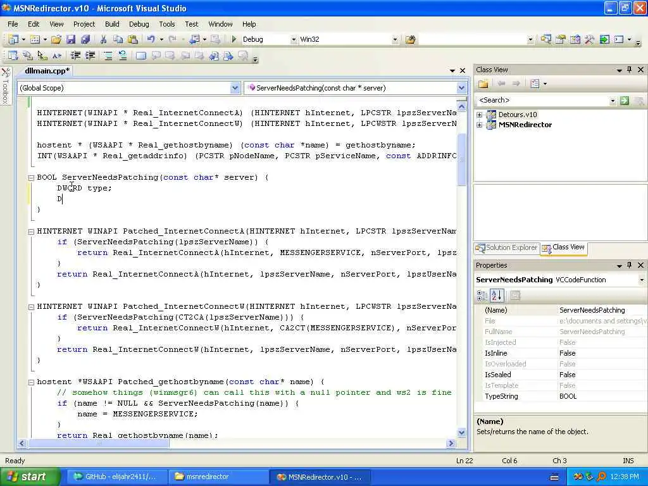The image size is (648, 486).
Task: Collapse the Patched_InternetConnectA function outline
Action: point(31,232)
